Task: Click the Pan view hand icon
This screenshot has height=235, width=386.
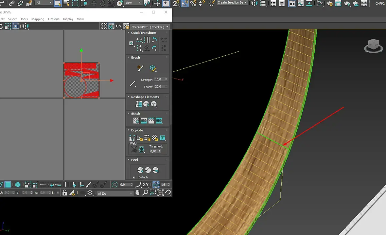Action: [138, 193]
